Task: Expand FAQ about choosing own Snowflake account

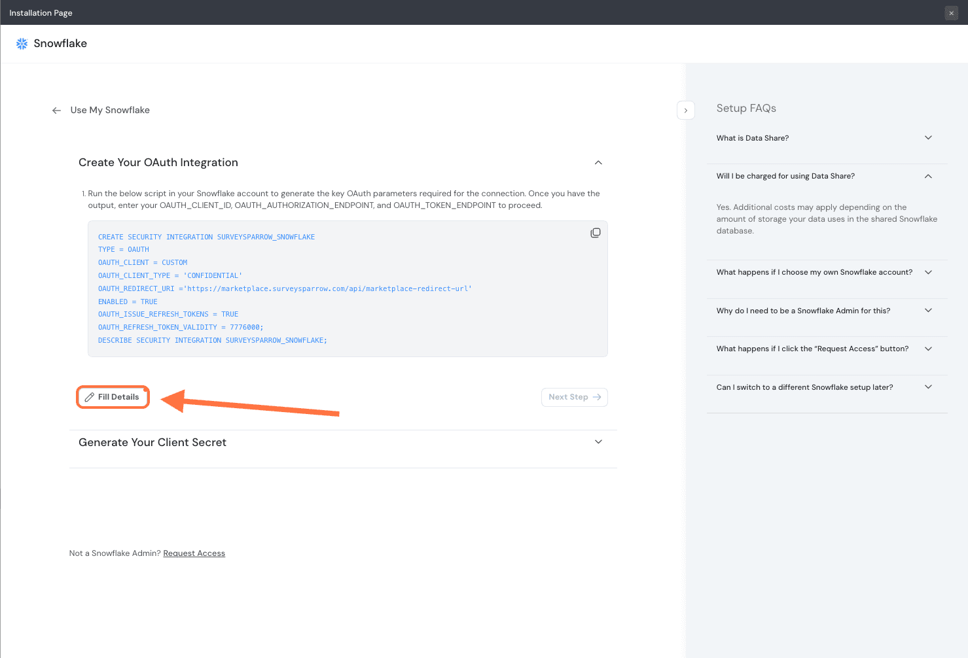Action: point(927,272)
